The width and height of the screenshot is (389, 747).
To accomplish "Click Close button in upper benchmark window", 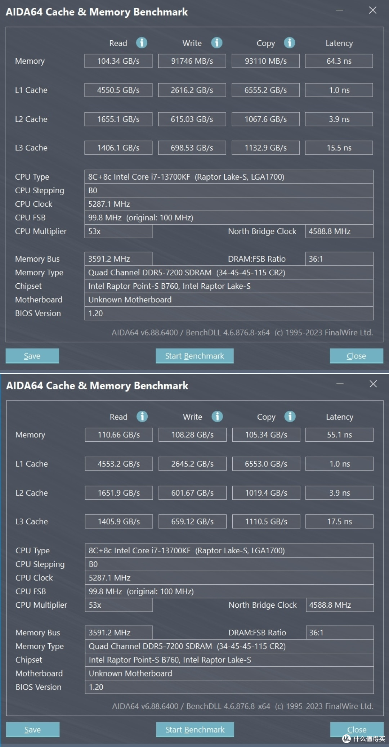I will pyautogui.click(x=356, y=356).
